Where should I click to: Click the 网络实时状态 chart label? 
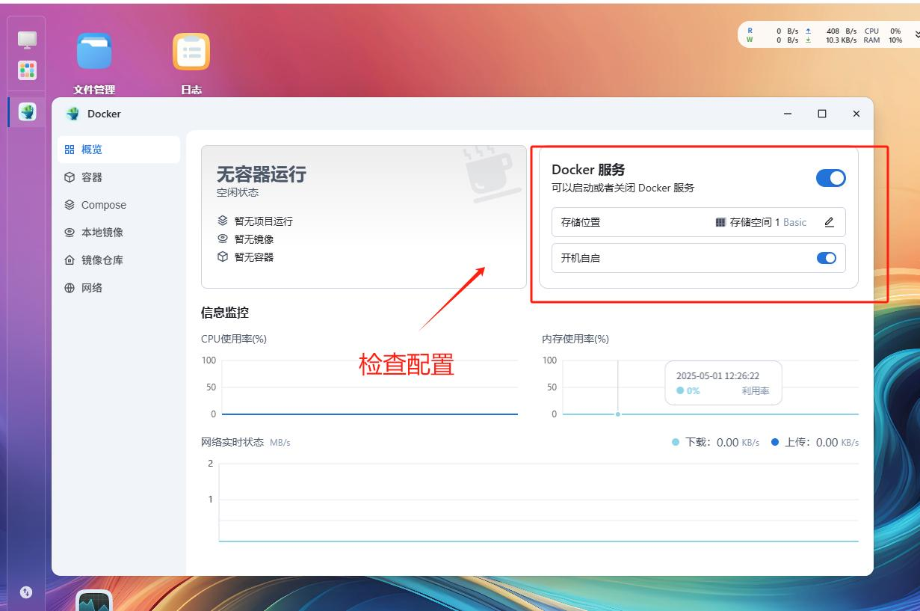[x=232, y=442]
